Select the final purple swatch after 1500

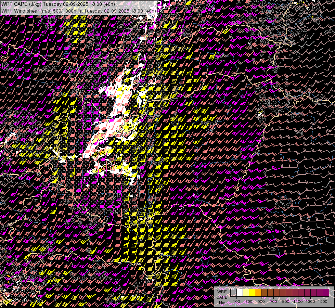[x=326, y=293]
